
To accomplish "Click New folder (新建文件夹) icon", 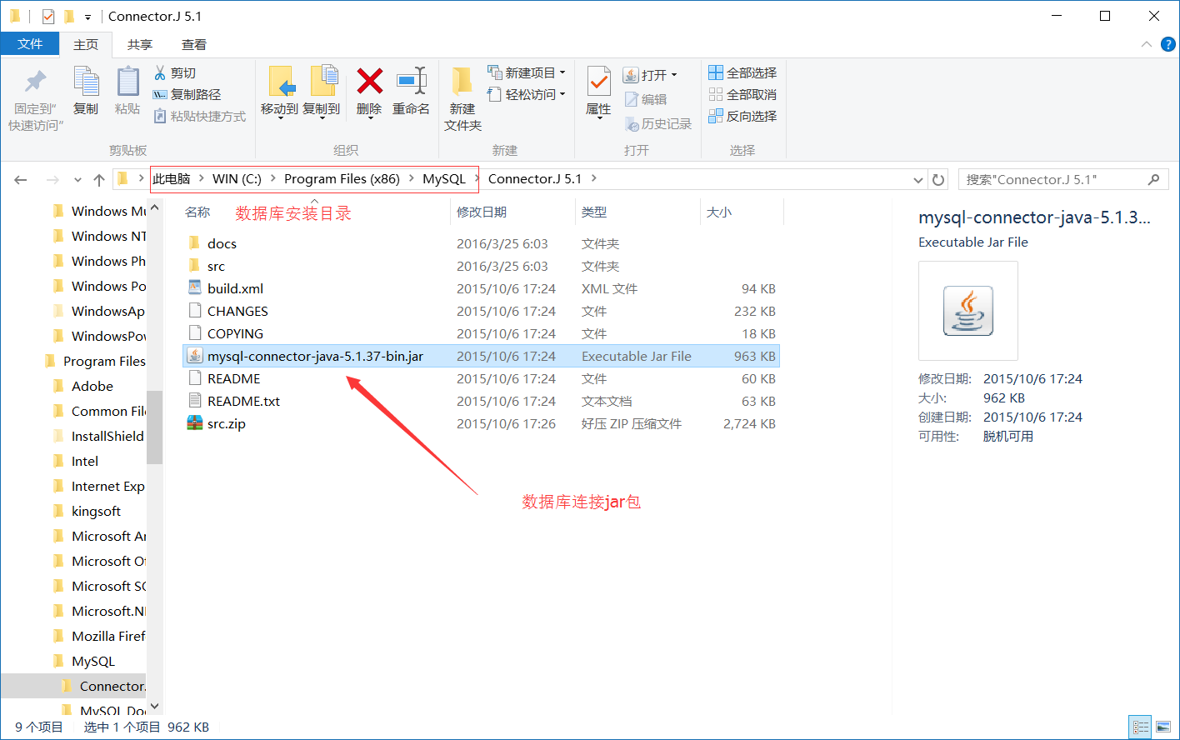I will [462, 82].
